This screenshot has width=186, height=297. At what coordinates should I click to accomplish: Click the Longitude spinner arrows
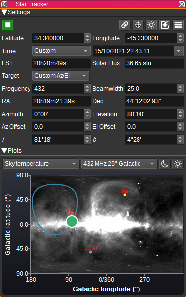click(x=180, y=38)
